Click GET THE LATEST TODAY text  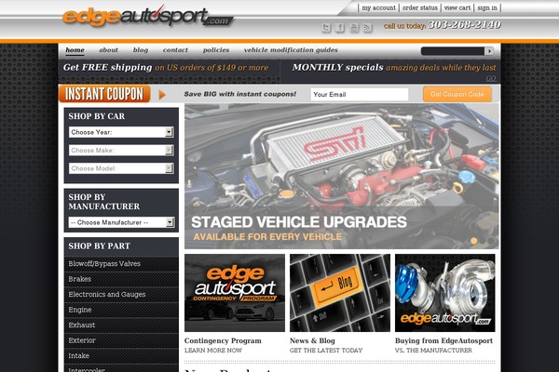[x=326, y=351]
